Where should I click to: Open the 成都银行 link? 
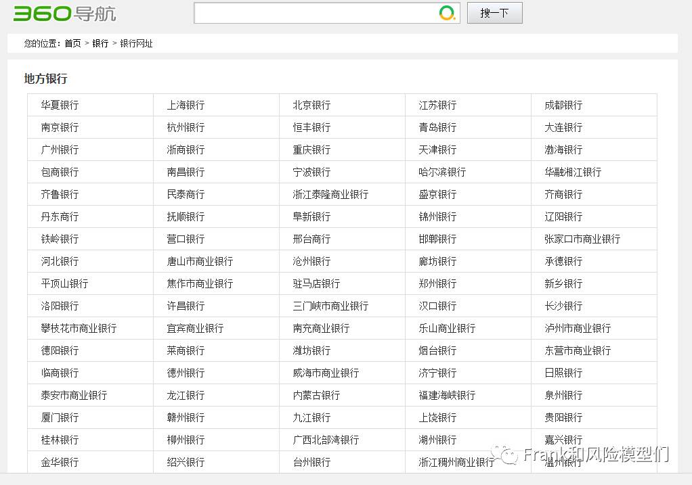tap(563, 105)
